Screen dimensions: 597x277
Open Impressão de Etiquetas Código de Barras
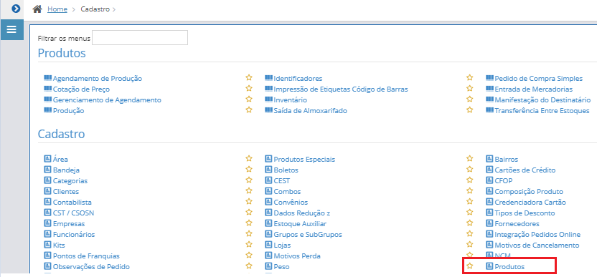point(341,89)
